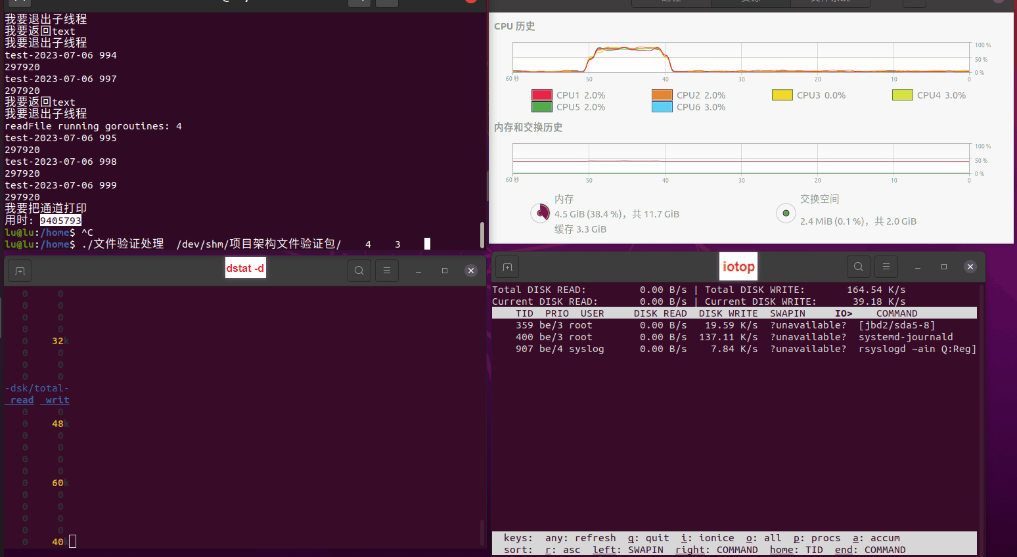Select the systemd-journald row in iotop
The image size is (1017, 557).
coord(734,337)
